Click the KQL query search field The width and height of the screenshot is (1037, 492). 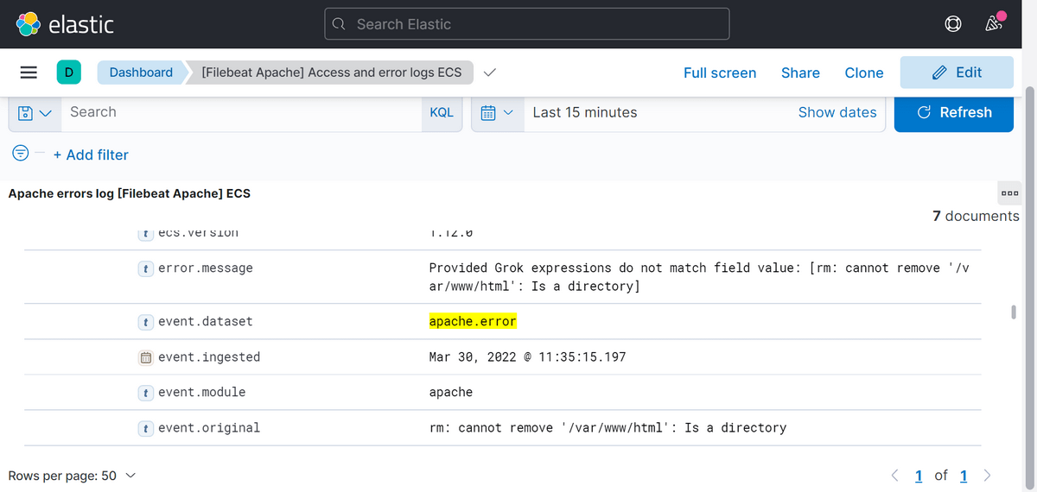(x=240, y=112)
